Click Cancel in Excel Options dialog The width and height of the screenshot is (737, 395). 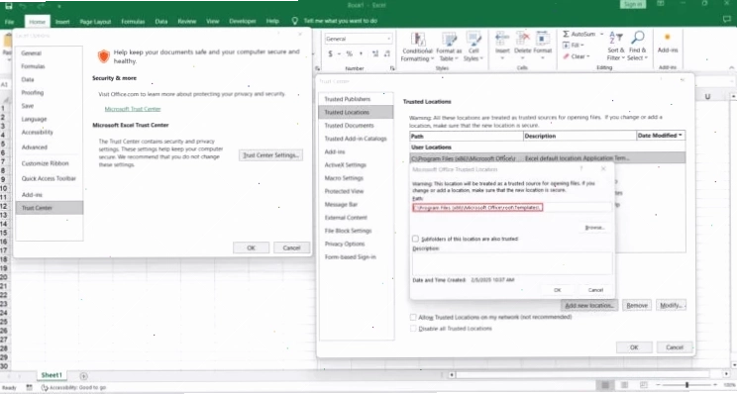point(291,247)
